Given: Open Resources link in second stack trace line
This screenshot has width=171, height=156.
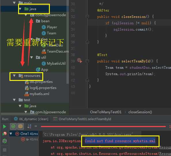Looking at the screenshot, I should coord(165,154).
